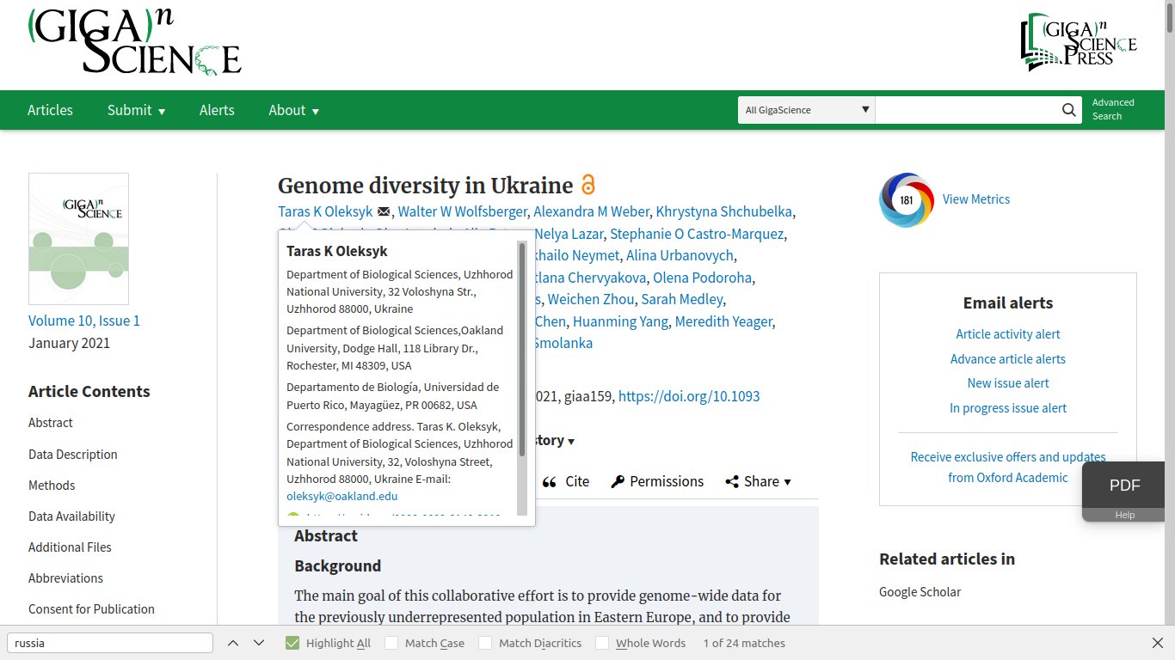Click the Share icon
The width and height of the screenshot is (1175, 660).
point(732,482)
